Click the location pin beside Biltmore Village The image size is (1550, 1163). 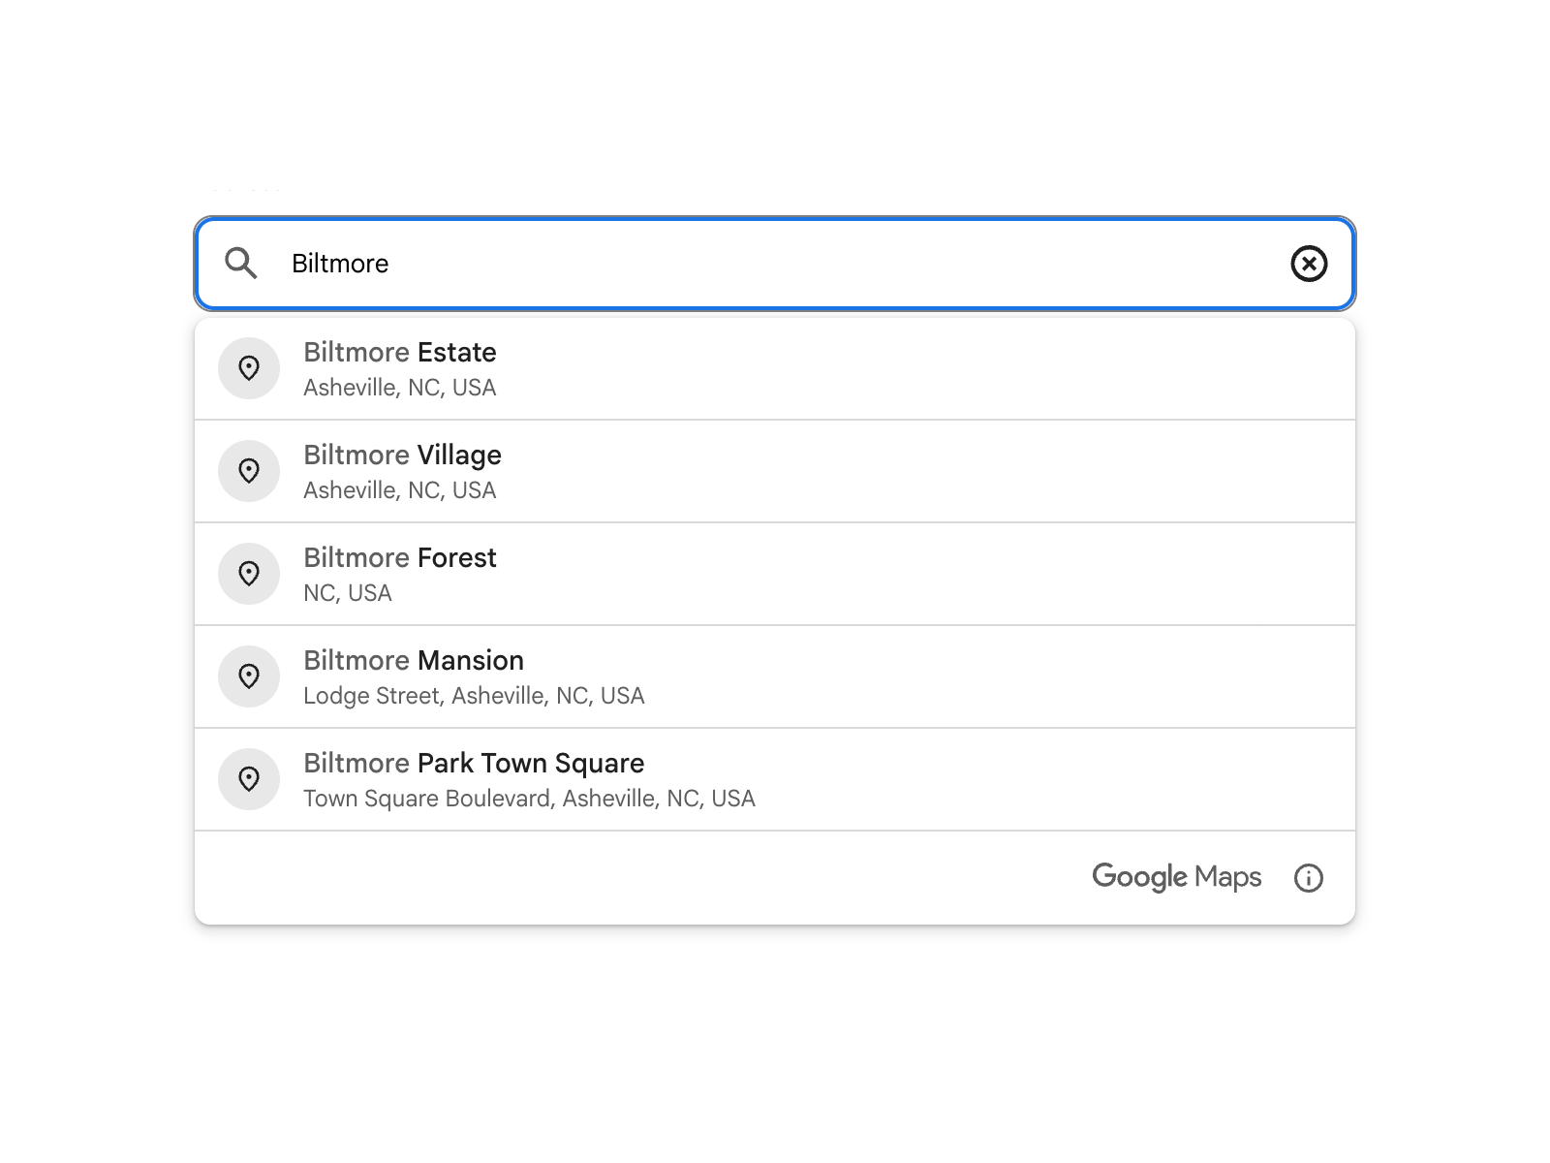[x=249, y=471]
